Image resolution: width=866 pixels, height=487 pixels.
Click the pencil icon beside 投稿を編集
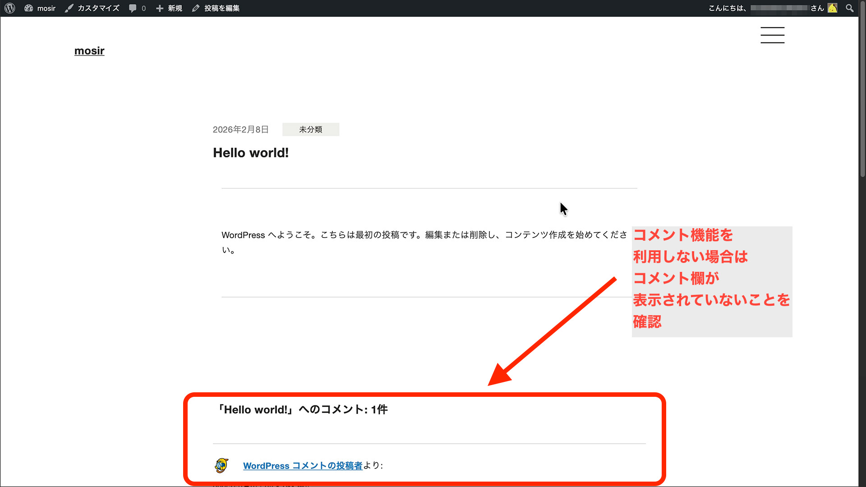pos(195,8)
